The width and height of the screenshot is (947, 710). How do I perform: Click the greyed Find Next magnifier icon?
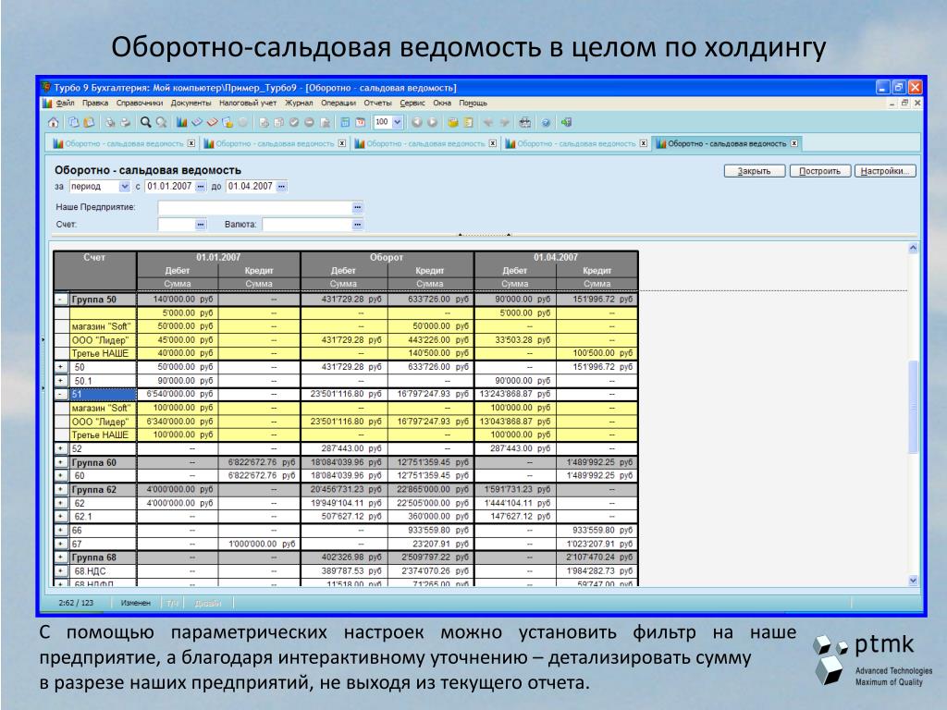161,123
